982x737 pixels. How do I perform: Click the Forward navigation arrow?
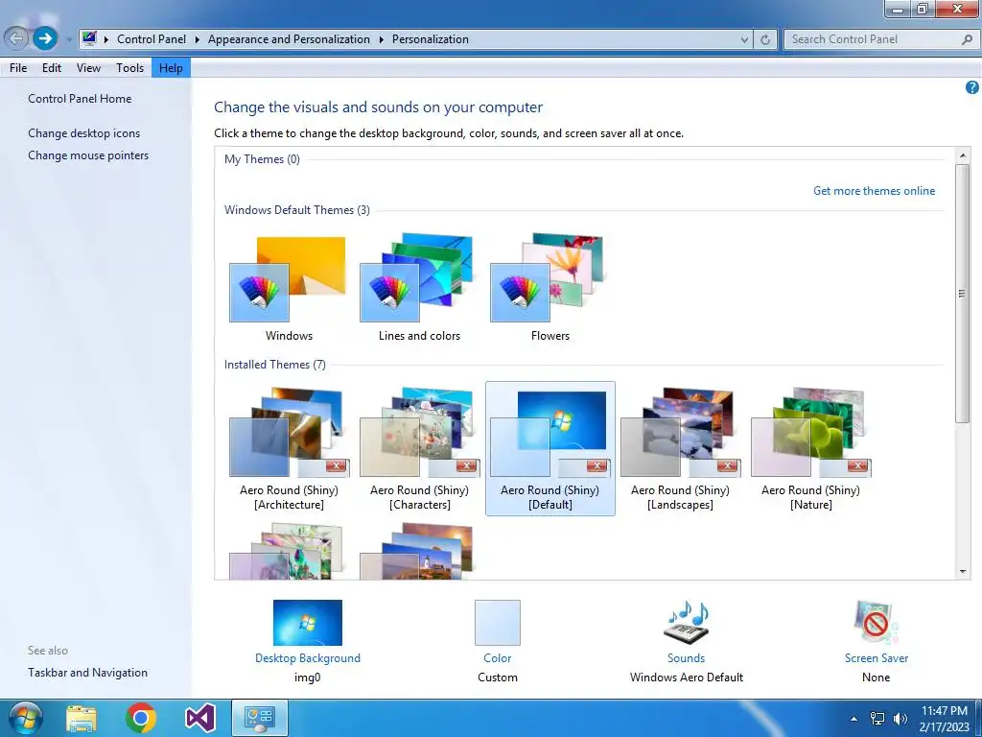pos(44,38)
